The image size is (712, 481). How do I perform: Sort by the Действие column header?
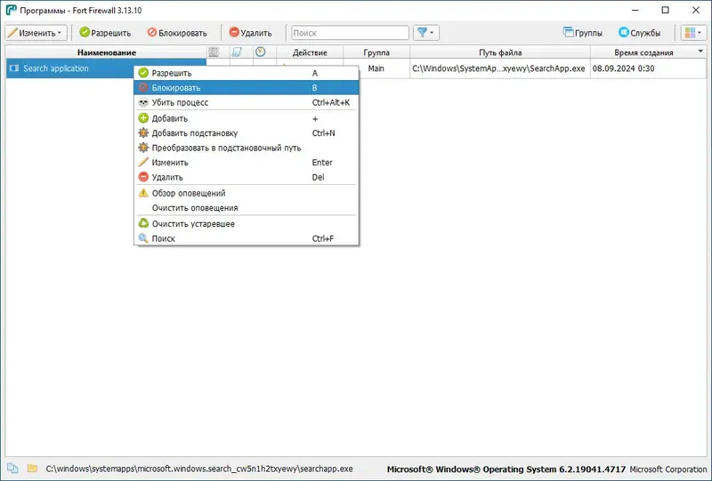click(310, 52)
